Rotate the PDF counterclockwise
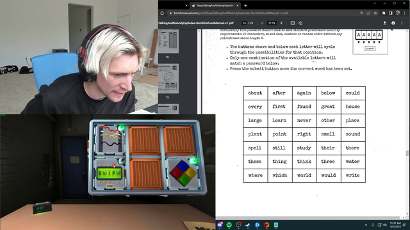 point(300,23)
